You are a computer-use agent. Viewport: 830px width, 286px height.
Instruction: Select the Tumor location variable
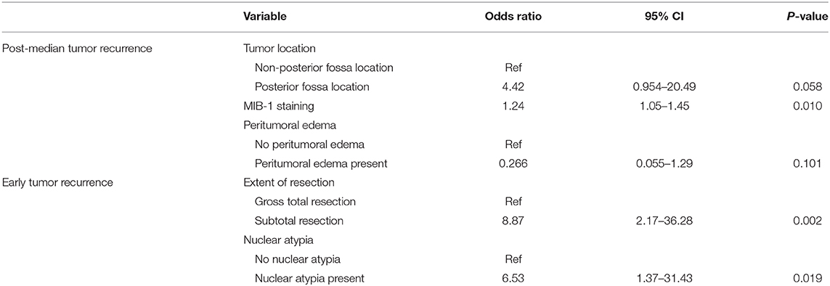pyautogui.click(x=280, y=49)
